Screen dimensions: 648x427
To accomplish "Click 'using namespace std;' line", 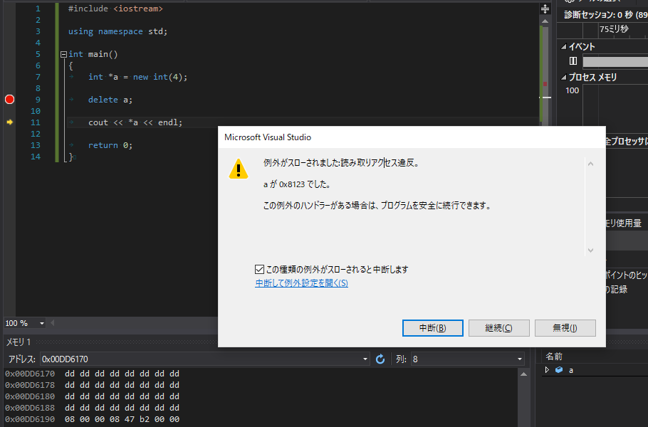I will 117,31.
